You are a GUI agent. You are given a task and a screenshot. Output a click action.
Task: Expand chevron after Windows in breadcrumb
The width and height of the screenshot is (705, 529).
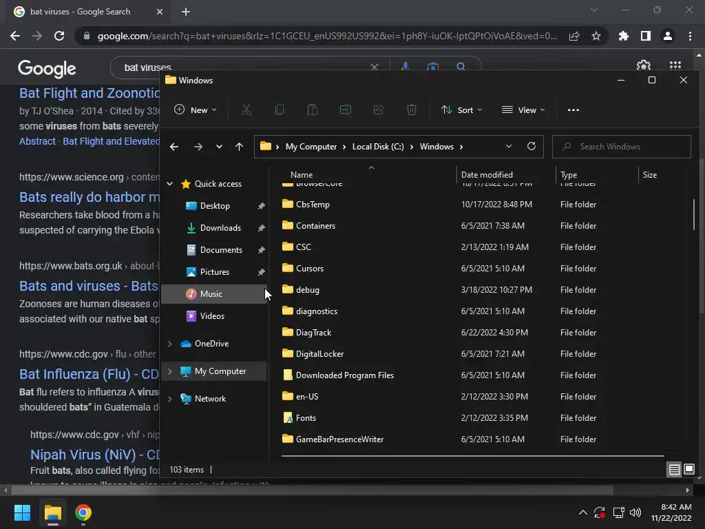click(x=461, y=147)
